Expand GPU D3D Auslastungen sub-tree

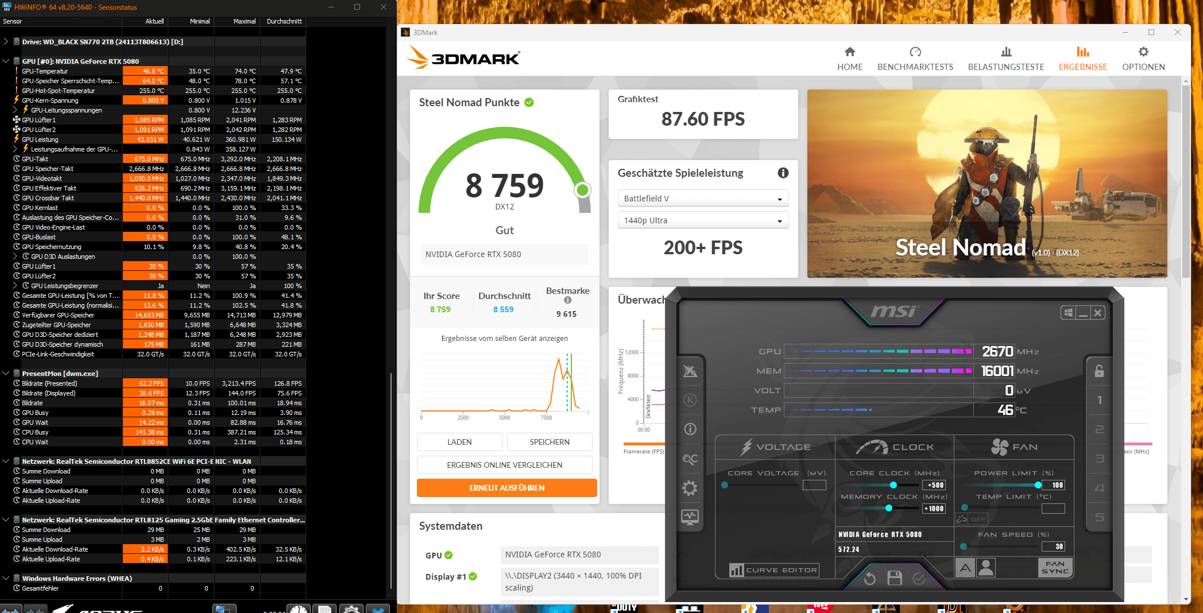16,256
